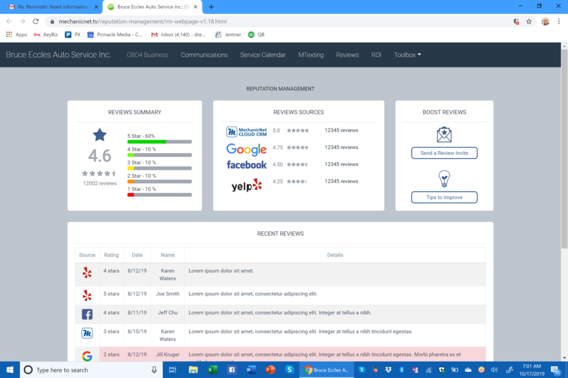This screenshot has height=378, width=568.
Task: Open a new browser tab with the plus icon
Action: coord(211,7)
